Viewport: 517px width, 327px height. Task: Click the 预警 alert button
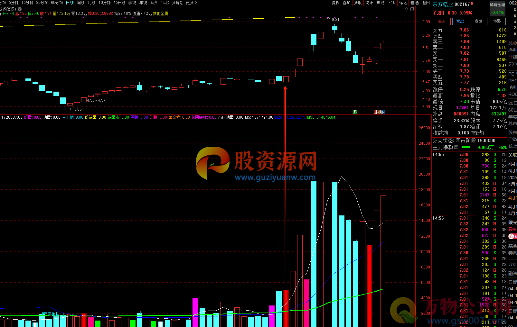coord(497,22)
